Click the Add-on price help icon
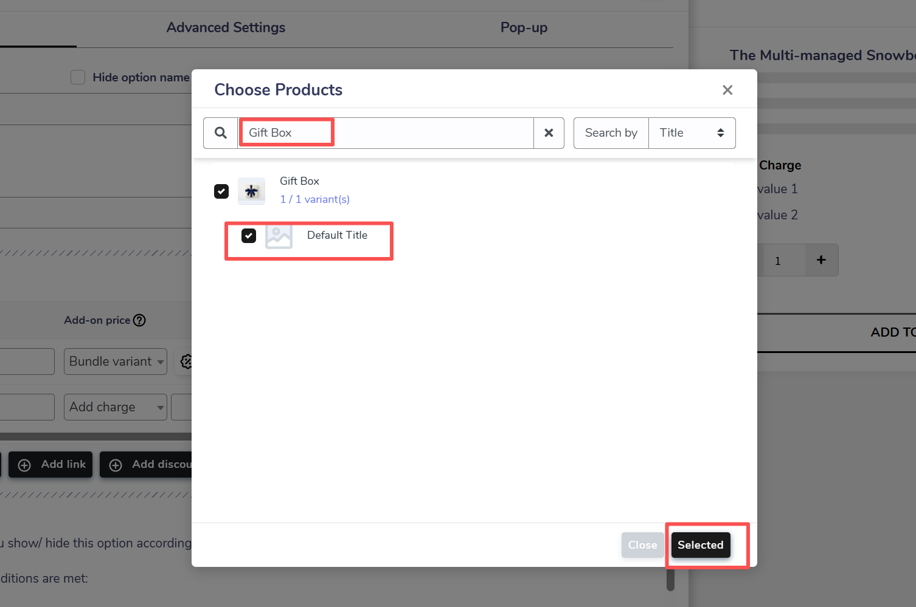916x607 pixels. [x=139, y=320]
